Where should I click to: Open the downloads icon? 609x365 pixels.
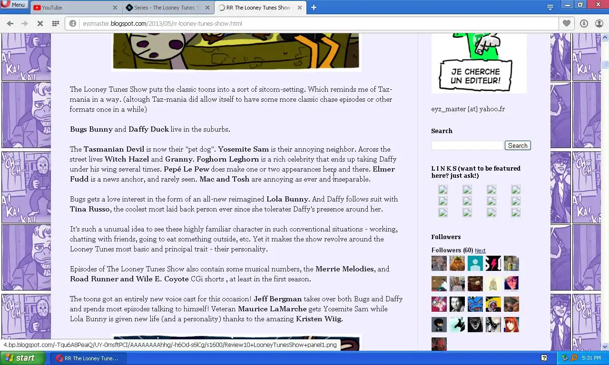(584, 23)
